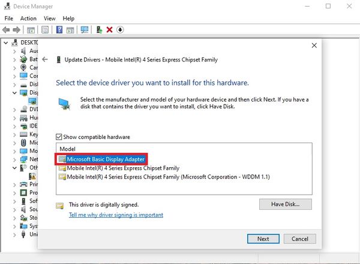Expand the Batteries tree node
The height and width of the screenshot is (264, 360).
pyautogui.click(x=14, y=60)
